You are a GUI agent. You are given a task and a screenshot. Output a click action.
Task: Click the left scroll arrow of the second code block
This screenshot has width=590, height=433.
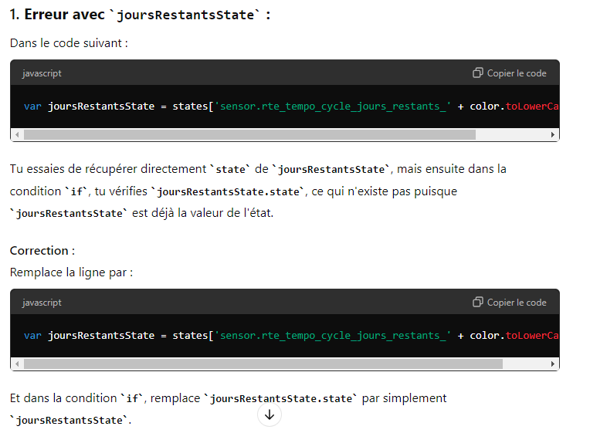17,364
